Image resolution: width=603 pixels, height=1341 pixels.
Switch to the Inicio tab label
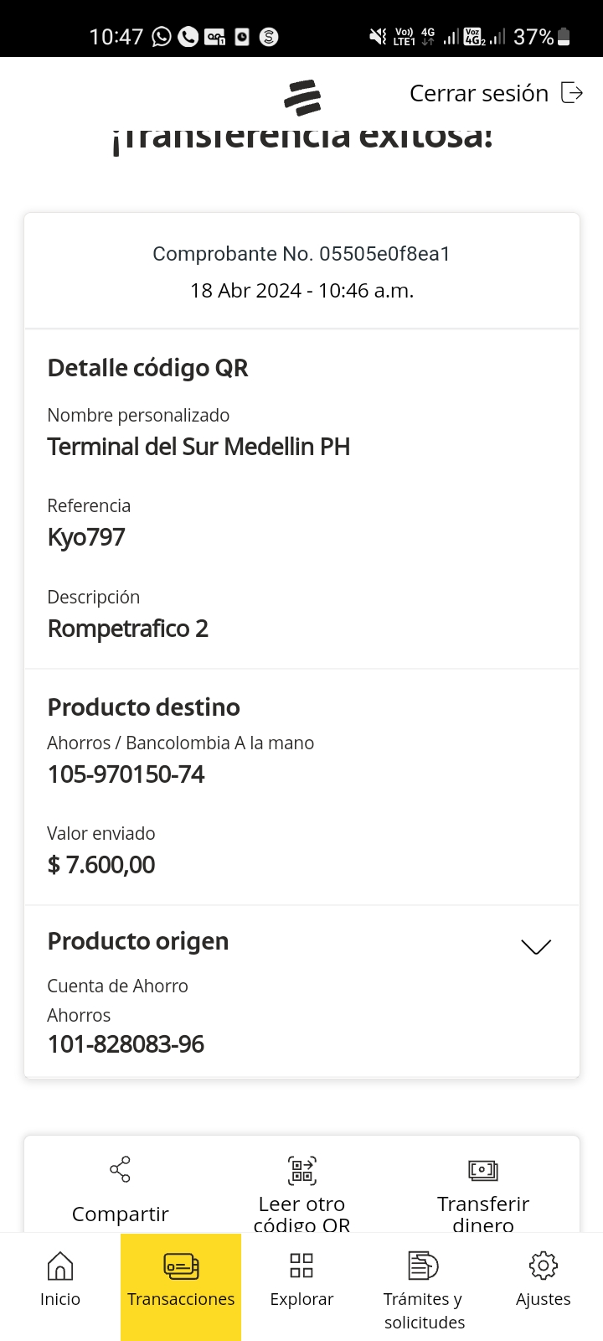[60, 1299]
